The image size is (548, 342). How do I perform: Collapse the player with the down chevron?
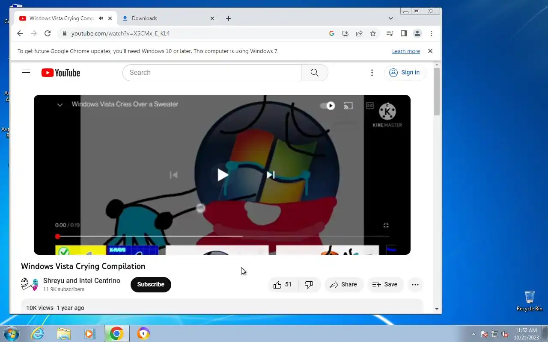coord(60,105)
